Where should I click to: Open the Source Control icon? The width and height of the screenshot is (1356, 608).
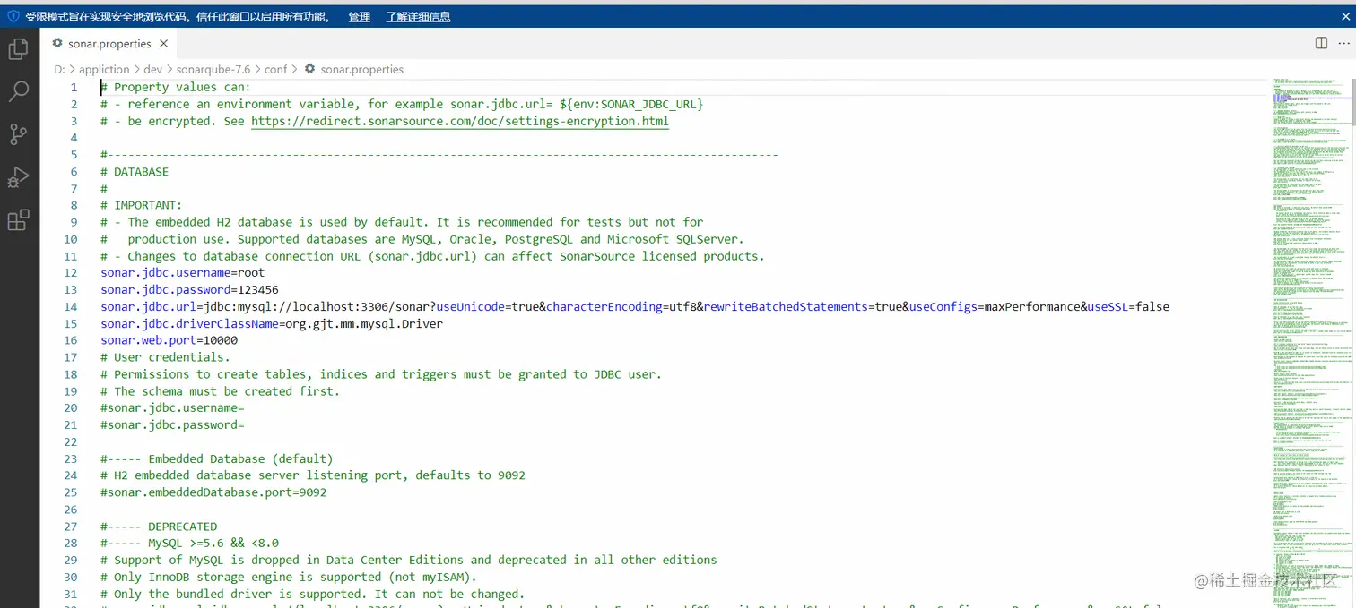[x=18, y=134]
